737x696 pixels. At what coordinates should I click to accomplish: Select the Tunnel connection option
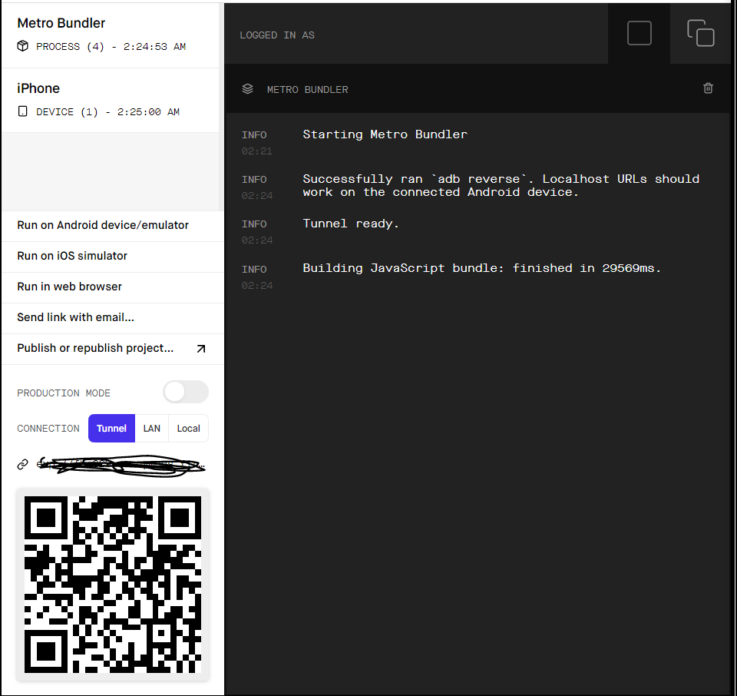click(111, 429)
